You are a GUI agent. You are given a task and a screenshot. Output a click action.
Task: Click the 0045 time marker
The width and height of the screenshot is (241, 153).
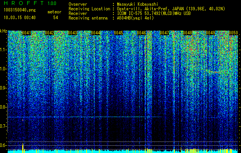(x=118, y=33)
